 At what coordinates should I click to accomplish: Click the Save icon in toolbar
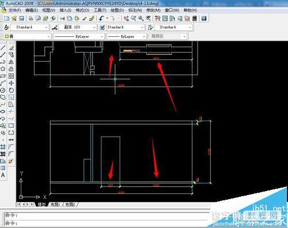tap(21, 18)
